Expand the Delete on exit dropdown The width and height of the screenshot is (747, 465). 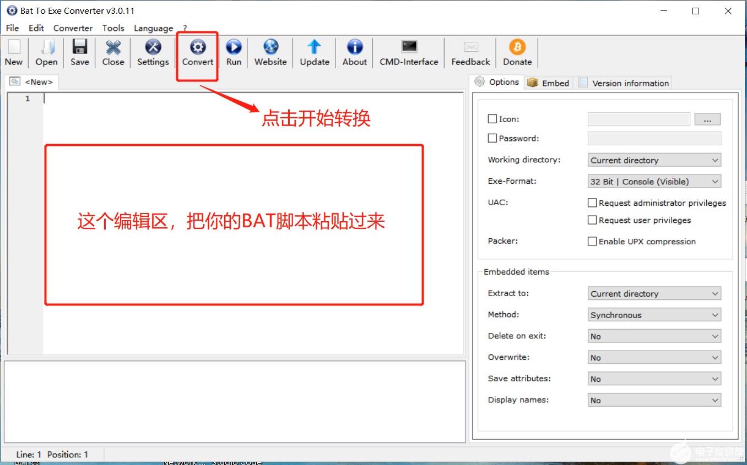click(654, 336)
